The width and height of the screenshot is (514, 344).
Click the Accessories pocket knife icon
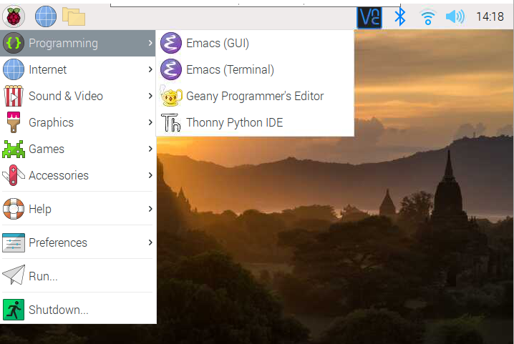14,175
